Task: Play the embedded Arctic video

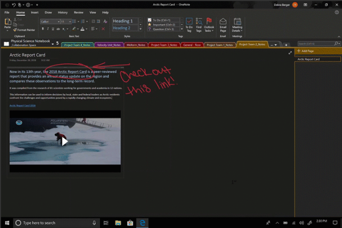Action: (x=65, y=141)
